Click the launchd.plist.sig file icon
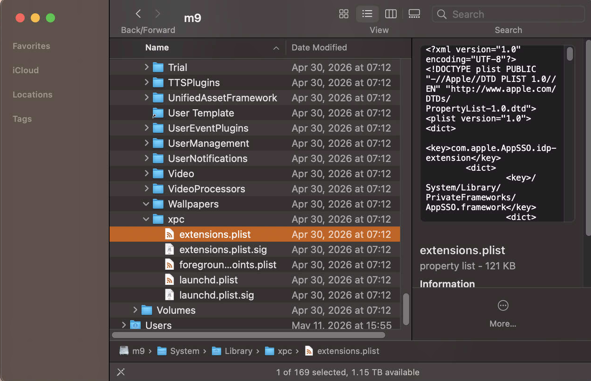The image size is (591, 381). pos(169,295)
